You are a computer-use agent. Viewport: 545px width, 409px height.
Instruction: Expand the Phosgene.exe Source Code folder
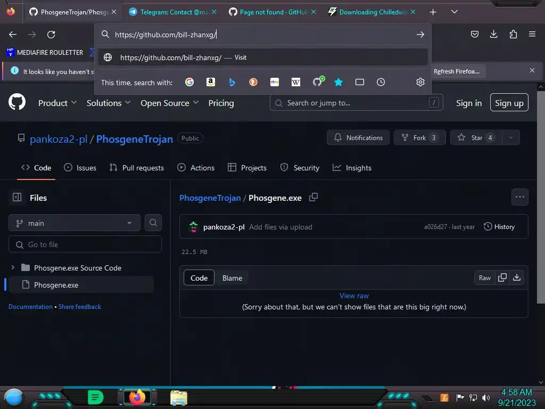tap(13, 267)
